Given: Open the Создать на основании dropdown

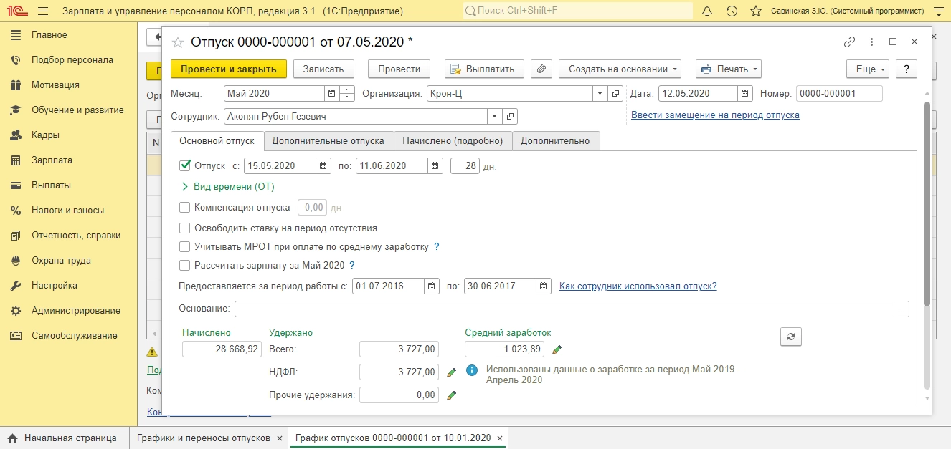Looking at the screenshot, I should [x=620, y=69].
